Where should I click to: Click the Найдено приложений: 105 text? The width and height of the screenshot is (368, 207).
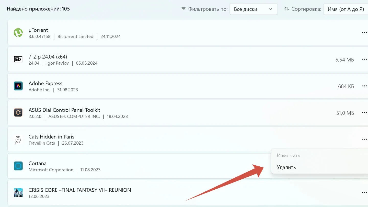[38, 9]
